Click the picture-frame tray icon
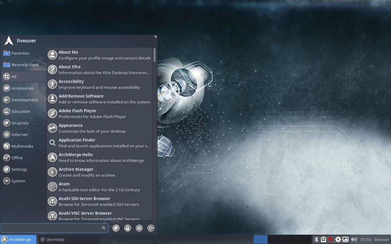Viewport: 391px width, 244px height. click(345, 239)
